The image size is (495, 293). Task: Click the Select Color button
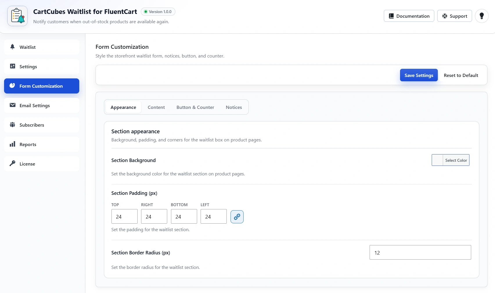[456, 160]
